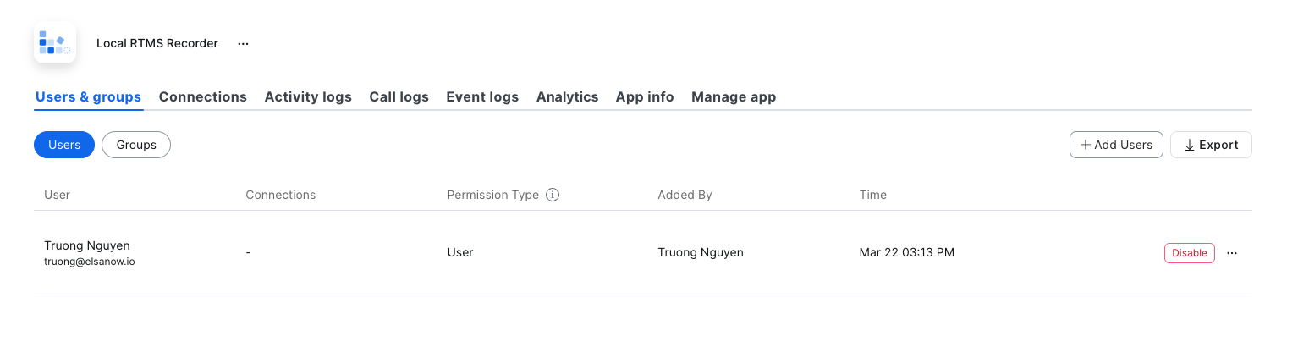Open the Analytics tab
This screenshot has width=1309, height=358.
click(567, 96)
